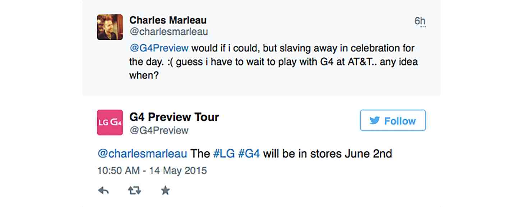Open the Charles Marleau display name link
The width and height of the screenshot is (523, 207).
coord(168,20)
